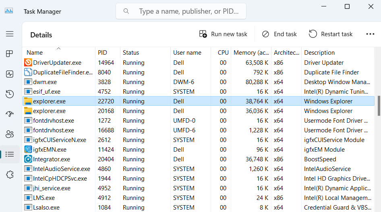Viewport: 381px width, 212px height.
Task: Sort by the Architecture column header
Action: point(286,53)
